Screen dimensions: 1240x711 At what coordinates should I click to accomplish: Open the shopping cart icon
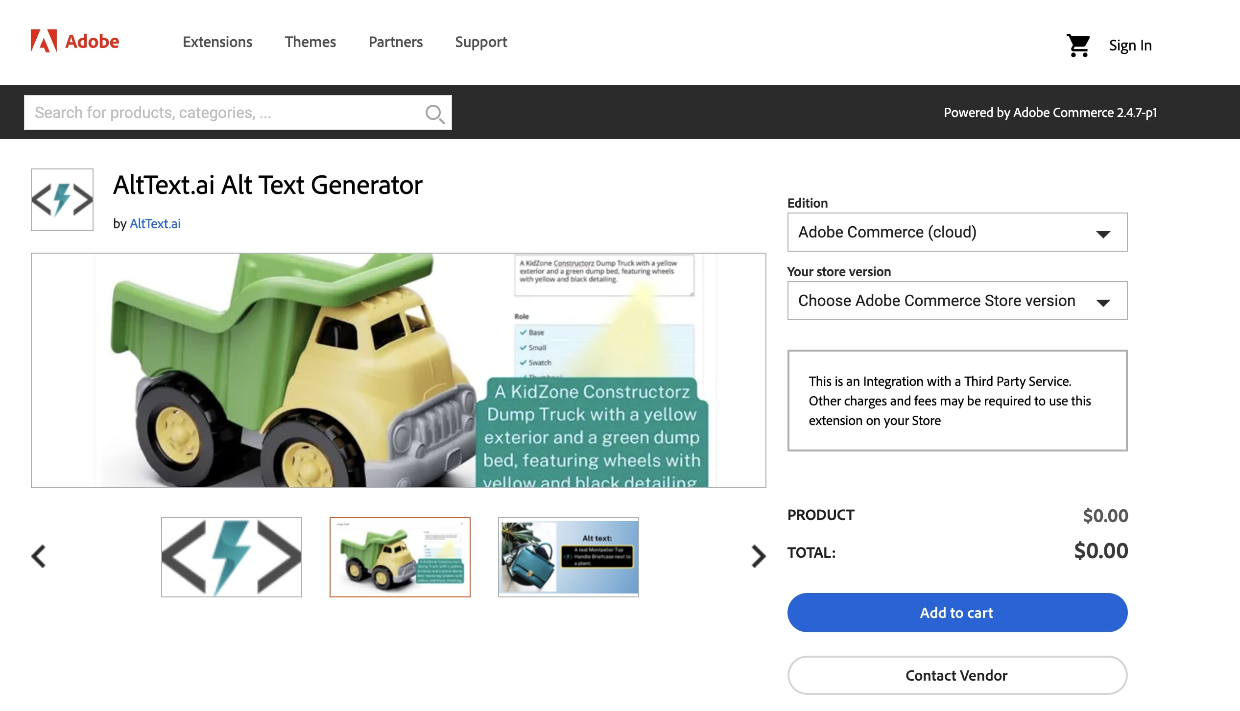coord(1077,46)
